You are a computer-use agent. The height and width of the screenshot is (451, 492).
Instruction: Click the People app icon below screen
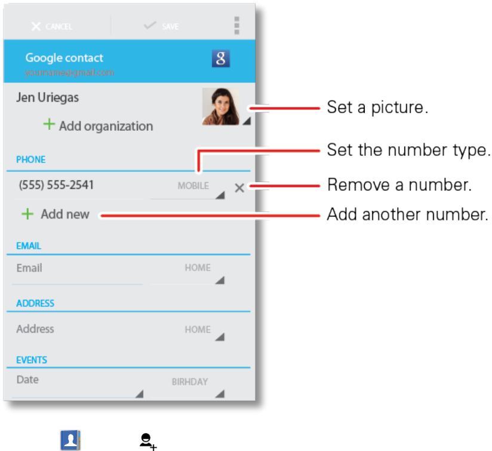click(x=70, y=440)
